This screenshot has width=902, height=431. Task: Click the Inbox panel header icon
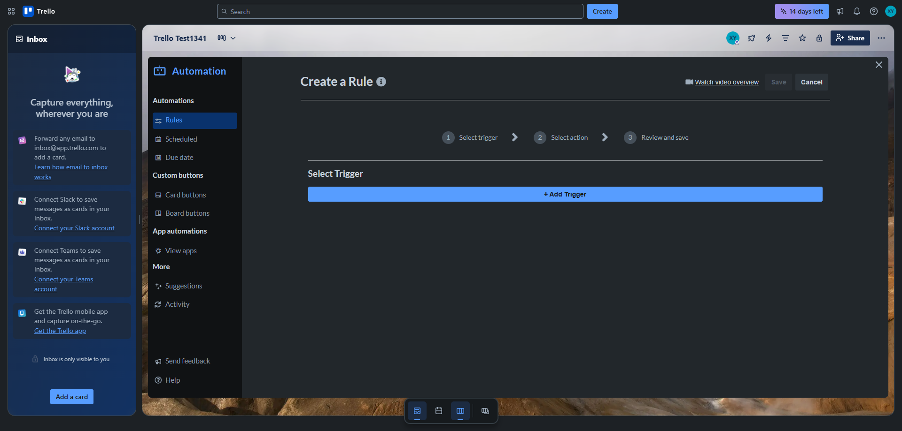19,39
